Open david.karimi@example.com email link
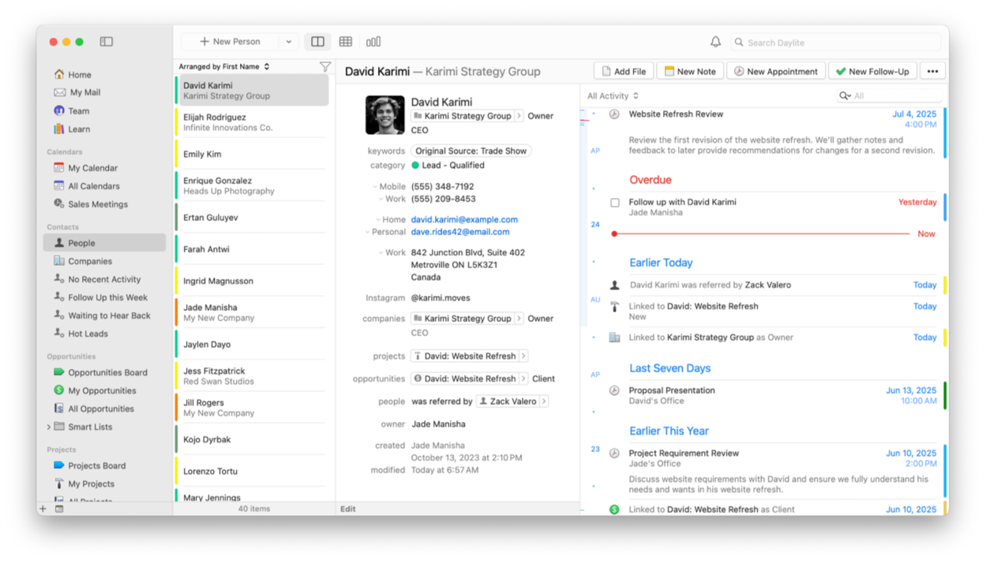Screen dimensions: 986x564 pos(464,219)
